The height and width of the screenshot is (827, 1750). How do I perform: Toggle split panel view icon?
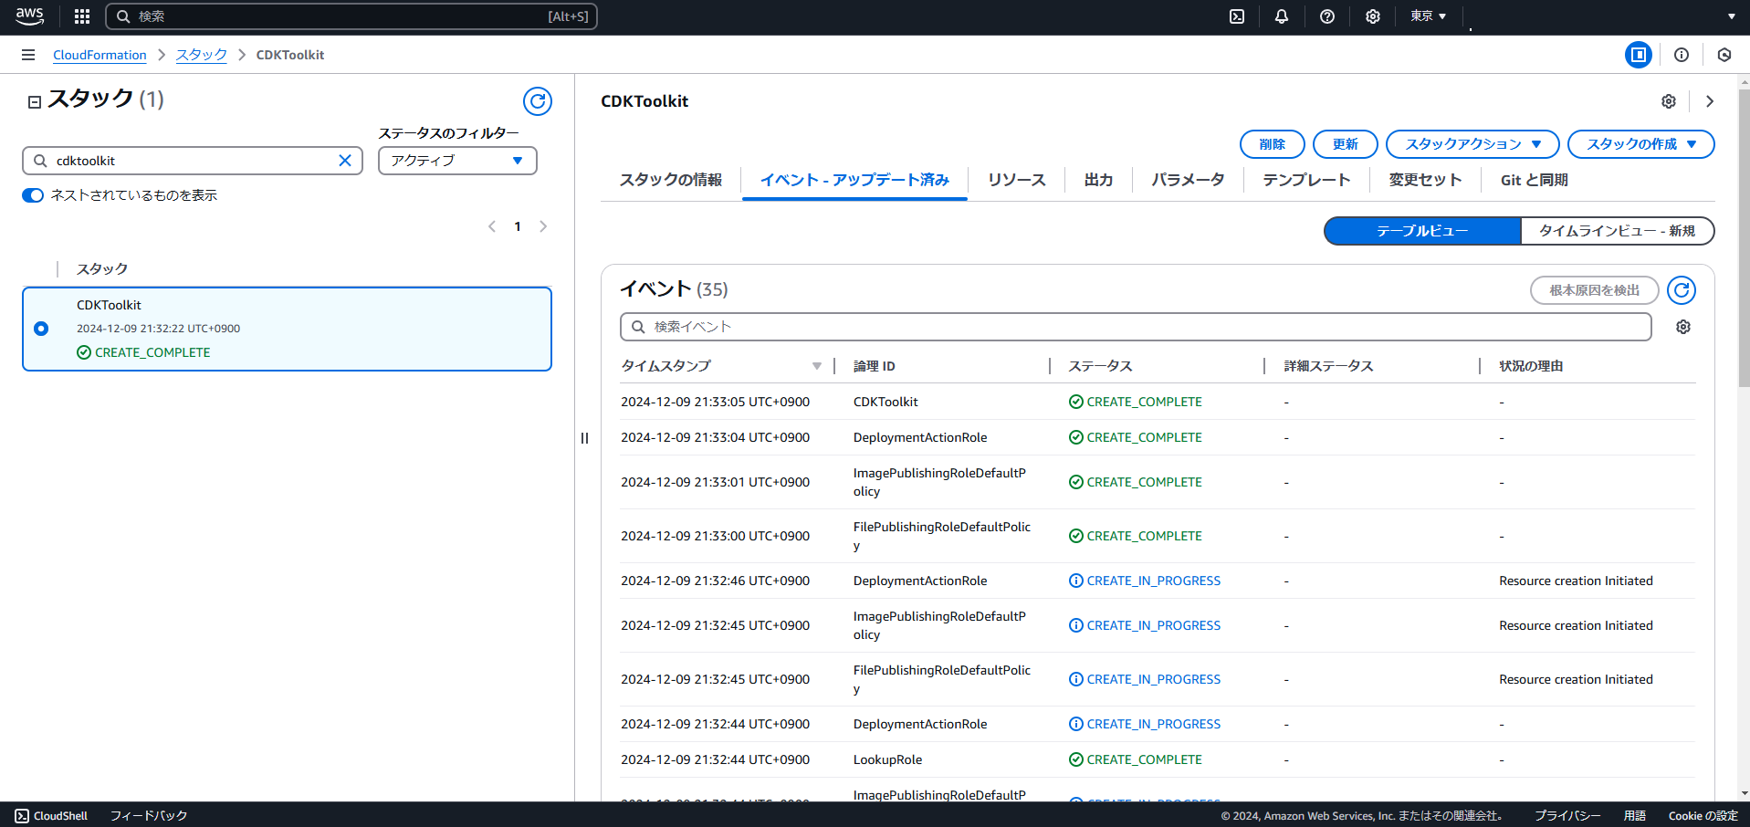tap(1639, 55)
